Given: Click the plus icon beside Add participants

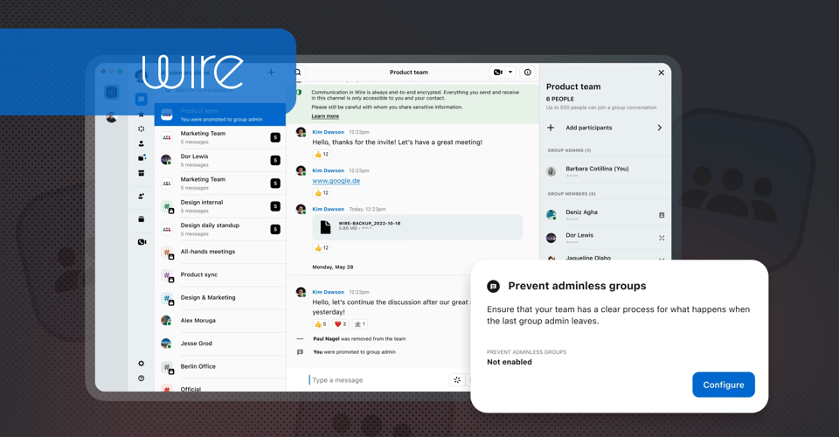Looking at the screenshot, I should pos(551,128).
